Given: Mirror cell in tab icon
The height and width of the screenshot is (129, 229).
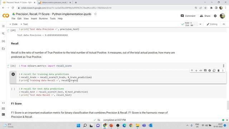Looking at the screenshot, I should click(x=214, y=71).
